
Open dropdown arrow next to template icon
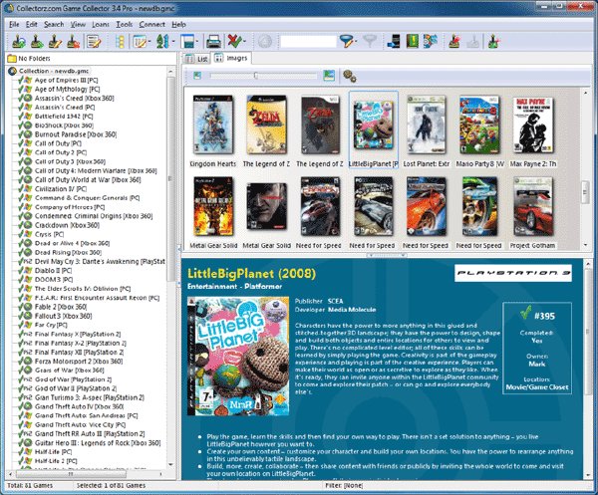click(197, 41)
